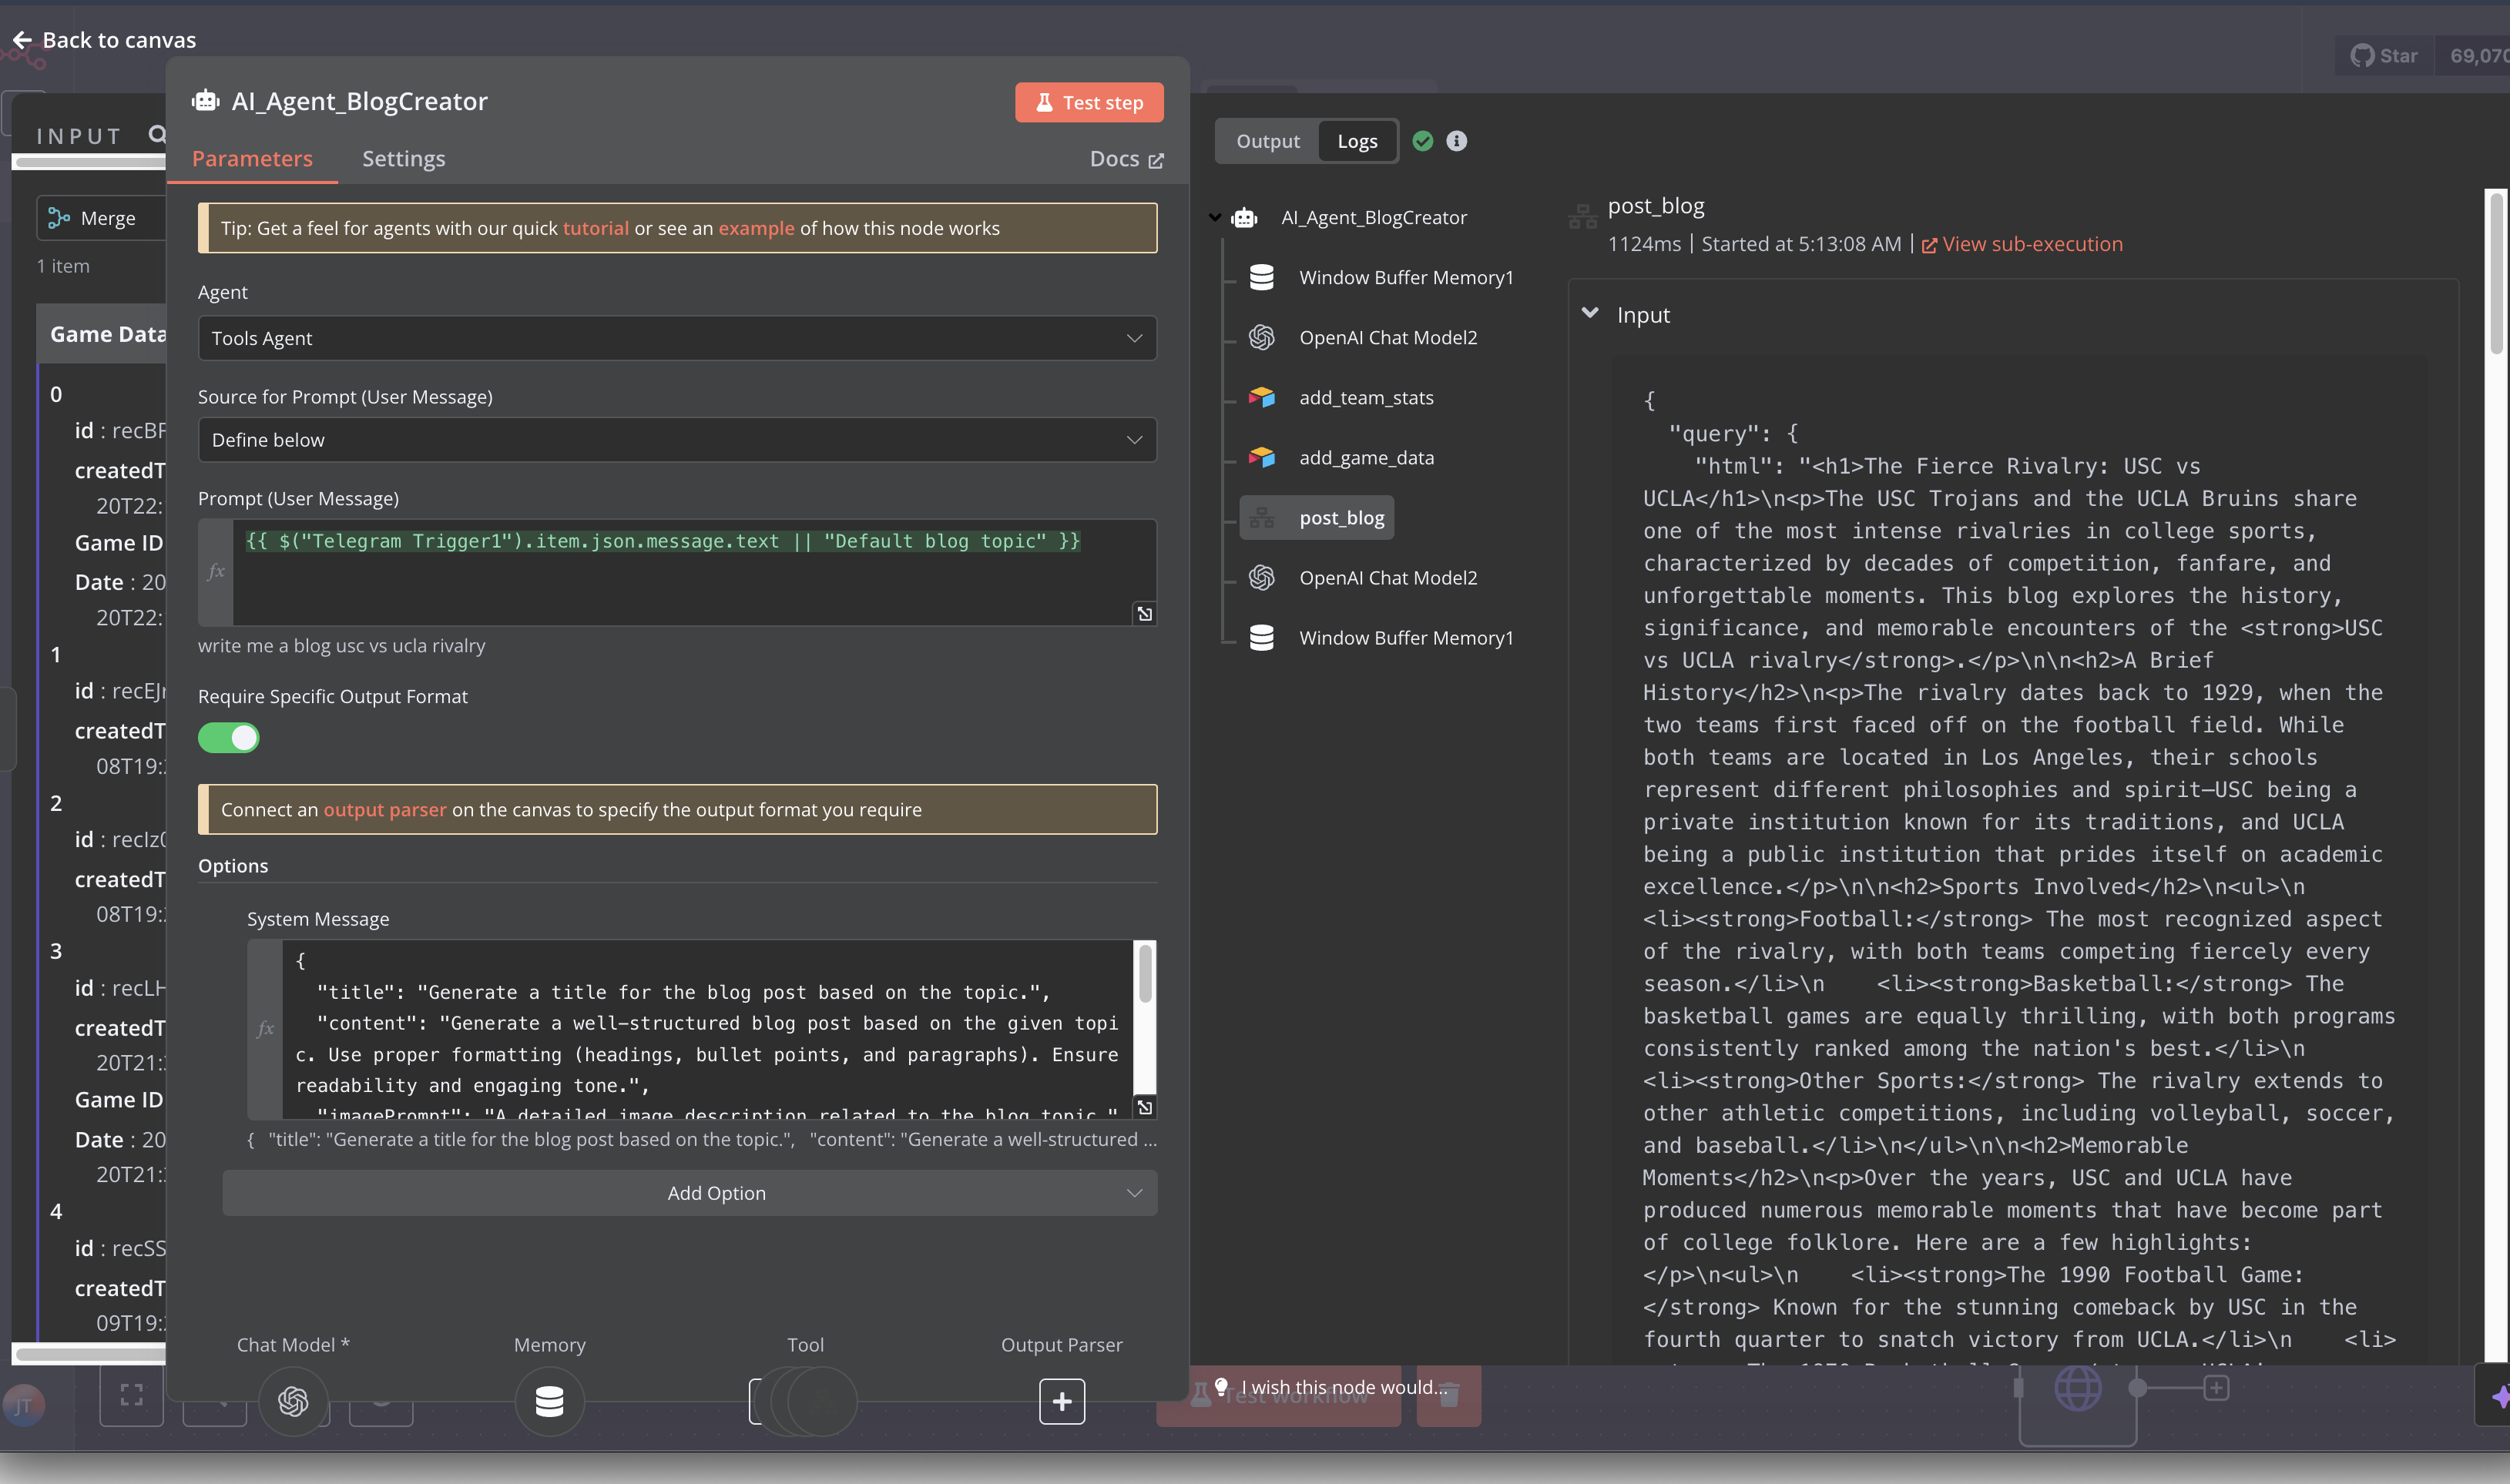The height and width of the screenshot is (1484, 2510).
Task: Select AI_Agent_BlogCreator root log entry
Action: click(x=1374, y=217)
